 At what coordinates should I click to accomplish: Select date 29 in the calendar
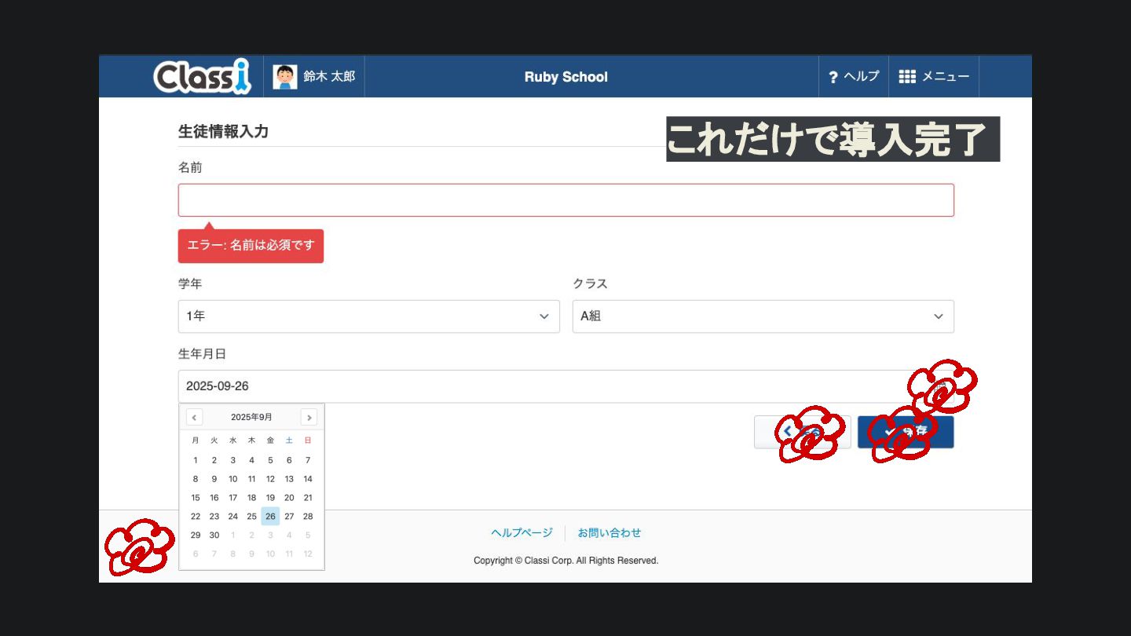tap(196, 535)
